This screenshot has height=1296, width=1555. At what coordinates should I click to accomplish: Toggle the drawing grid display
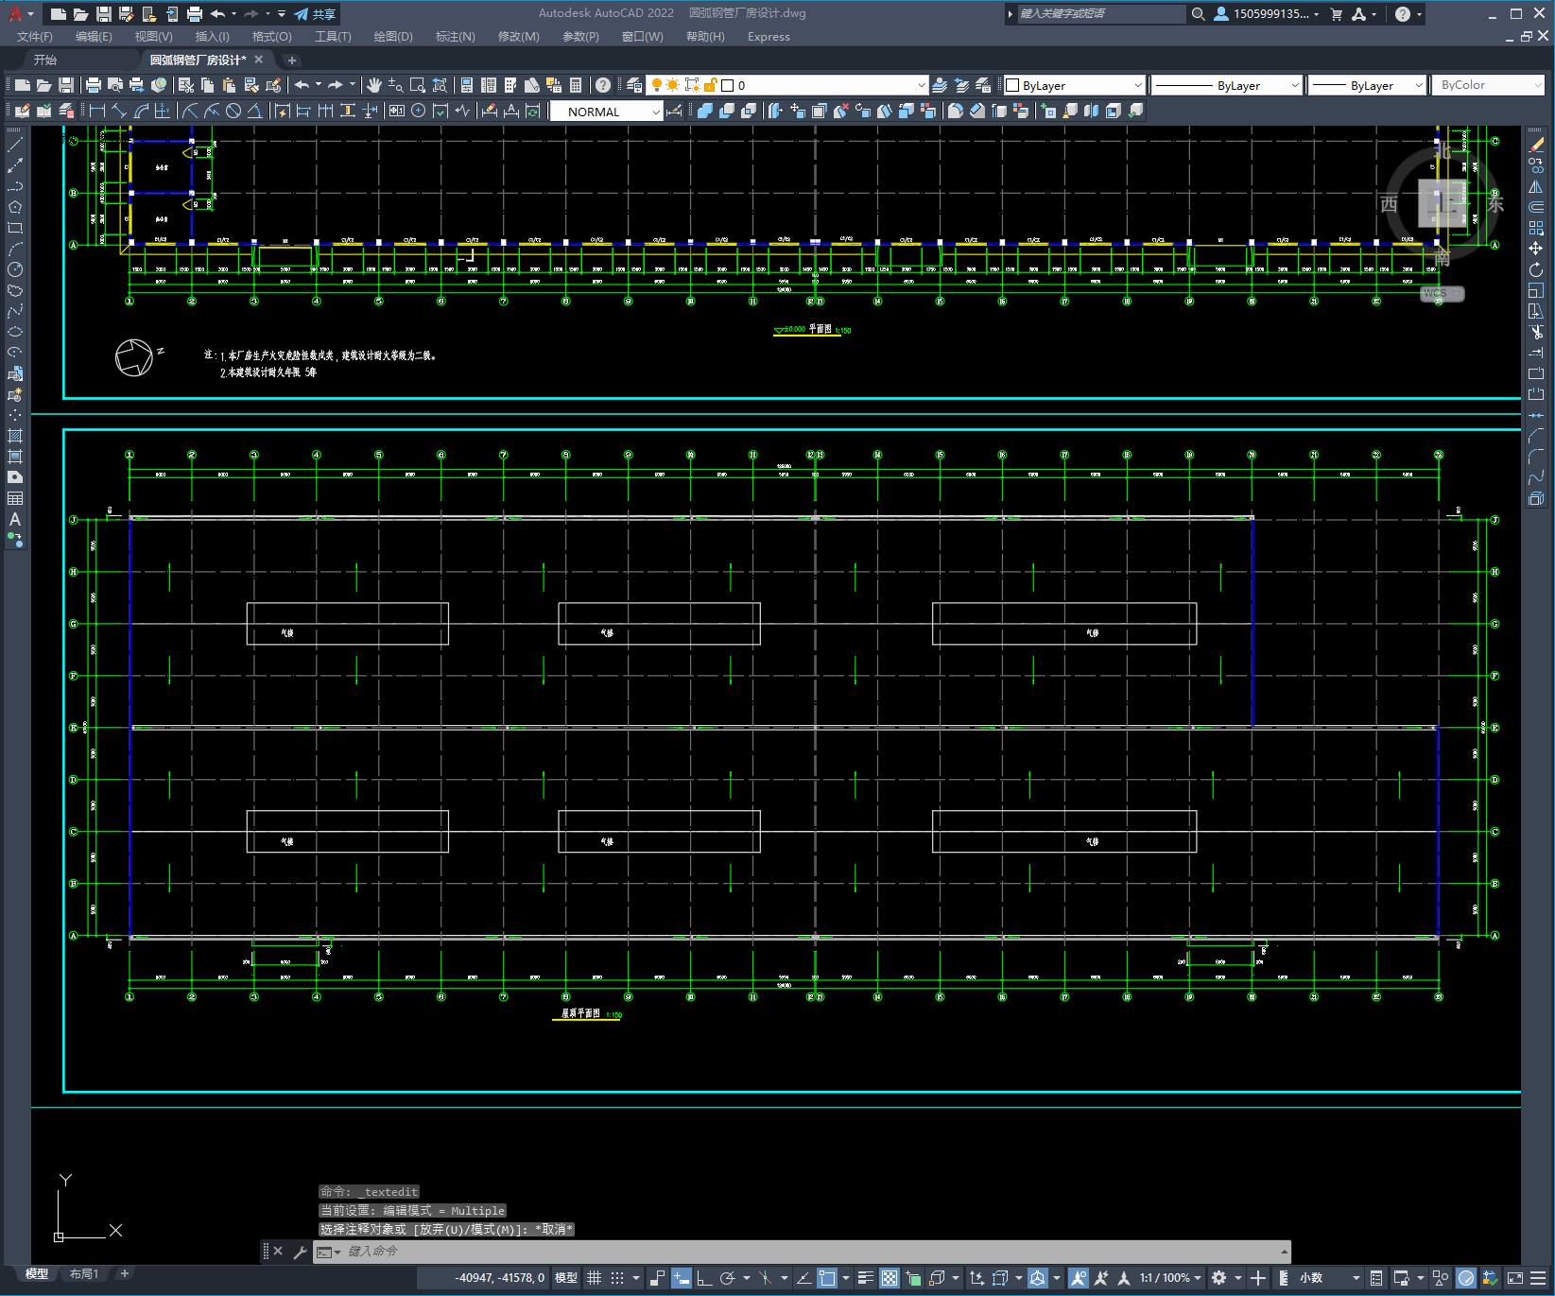coord(594,1278)
